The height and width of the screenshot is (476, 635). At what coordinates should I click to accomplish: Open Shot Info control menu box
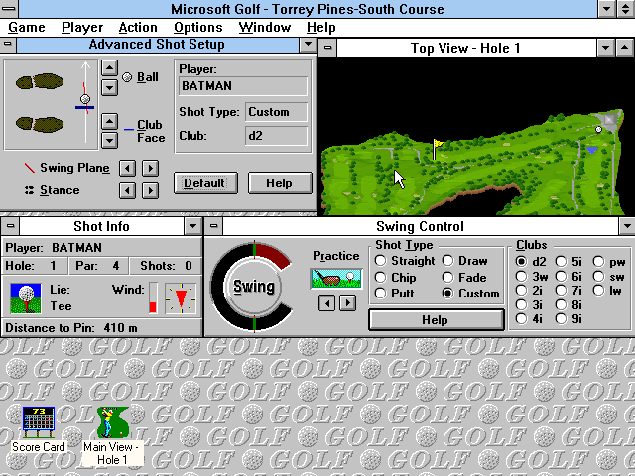coord(10,226)
